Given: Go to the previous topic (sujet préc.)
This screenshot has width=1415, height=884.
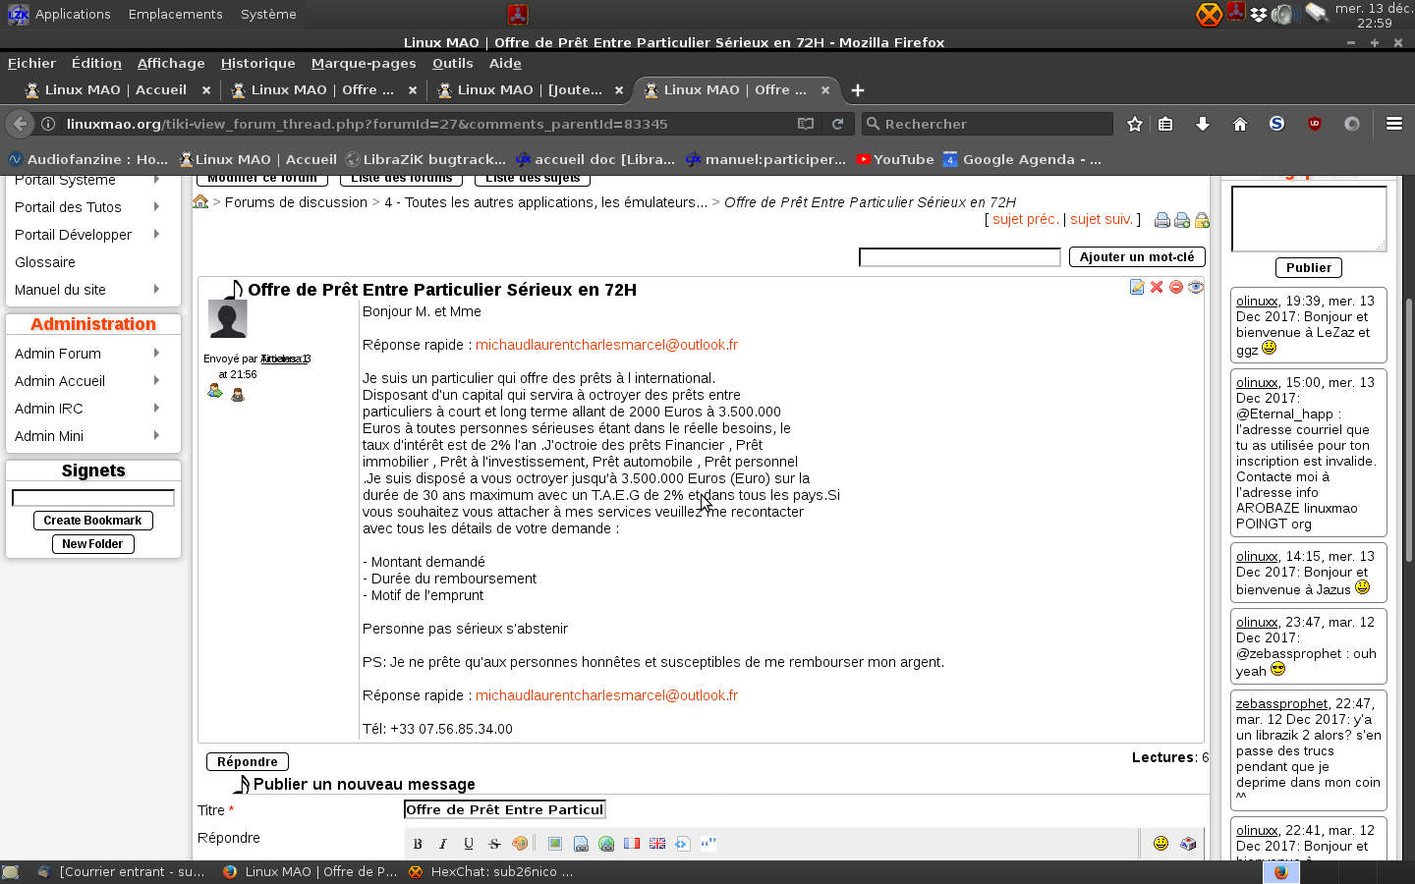Looking at the screenshot, I should pos(1026,219).
